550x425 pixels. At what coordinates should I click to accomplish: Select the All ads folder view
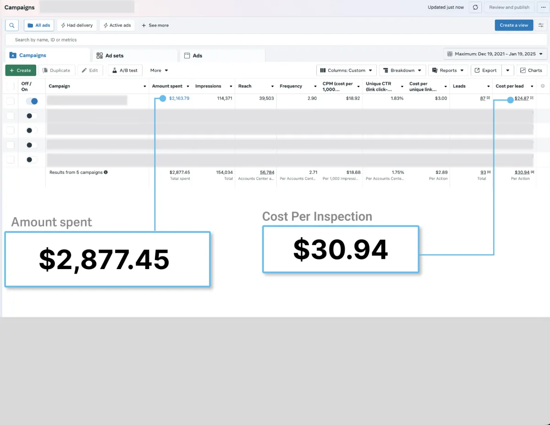tap(39, 25)
